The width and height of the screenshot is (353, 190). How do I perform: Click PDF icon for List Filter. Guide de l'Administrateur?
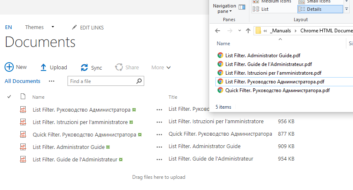click(x=23, y=159)
